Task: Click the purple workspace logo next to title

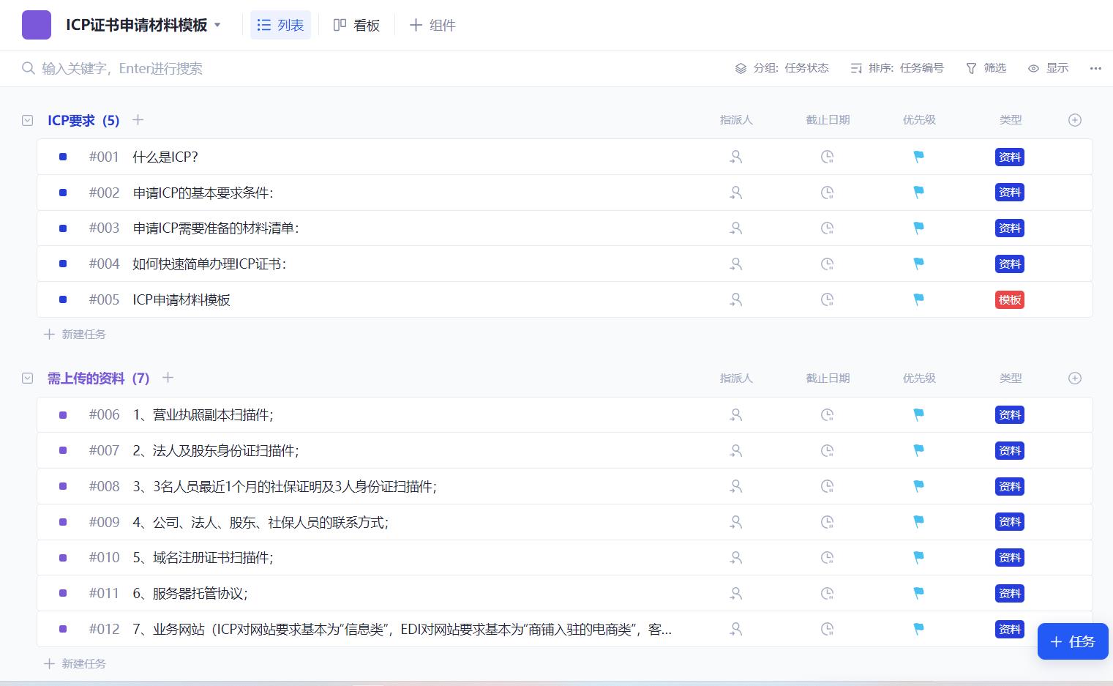Action: tap(36, 24)
